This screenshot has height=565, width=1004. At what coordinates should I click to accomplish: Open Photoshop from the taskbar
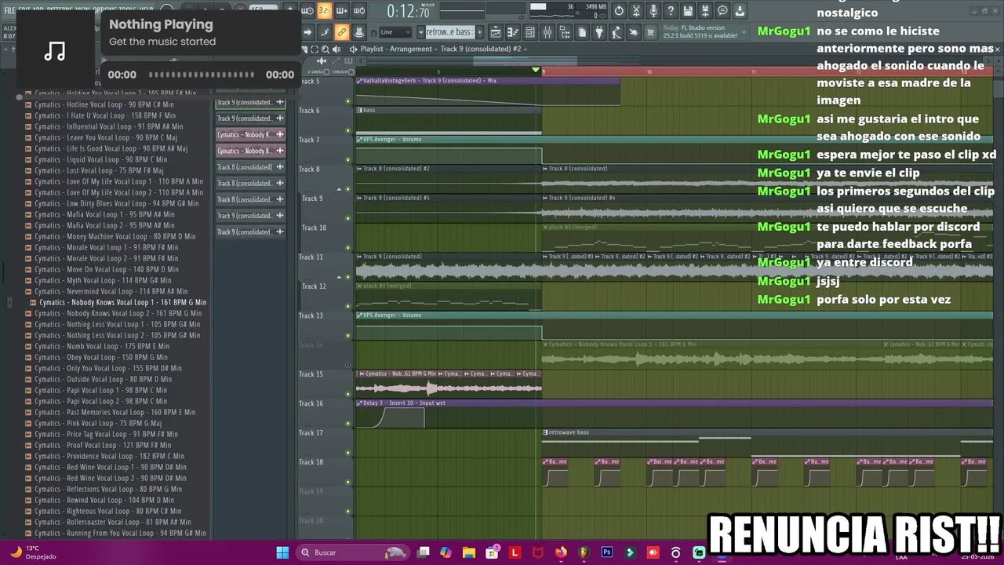coord(607,552)
